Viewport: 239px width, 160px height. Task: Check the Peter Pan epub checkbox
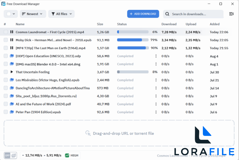[6, 112]
